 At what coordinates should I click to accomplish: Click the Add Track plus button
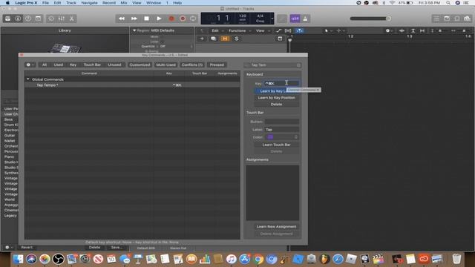pyautogui.click(x=202, y=39)
